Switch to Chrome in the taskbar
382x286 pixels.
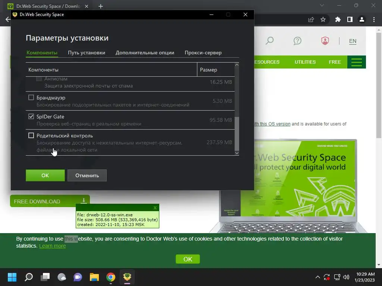click(x=110, y=277)
